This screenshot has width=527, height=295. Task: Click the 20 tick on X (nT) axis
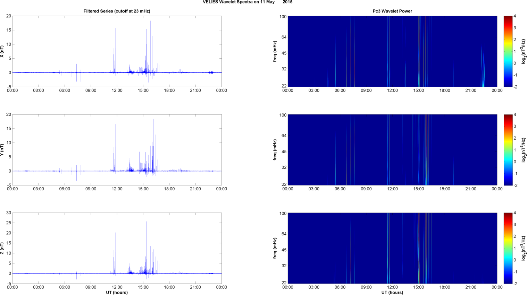coord(9,16)
